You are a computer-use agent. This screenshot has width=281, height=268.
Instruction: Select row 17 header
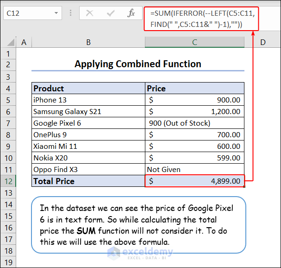tap(8, 239)
